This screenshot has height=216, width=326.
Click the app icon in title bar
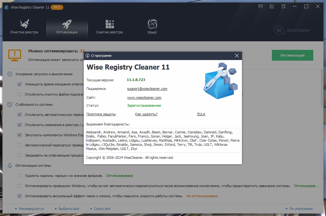7,7
